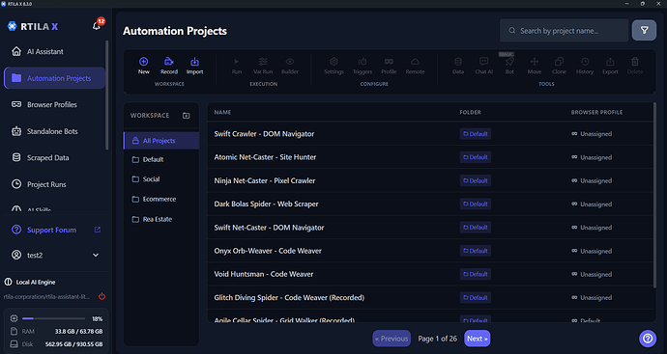The height and width of the screenshot is (354, 667).
Task: Select Automation Projects in sidebar
Action: pos(54,78)
